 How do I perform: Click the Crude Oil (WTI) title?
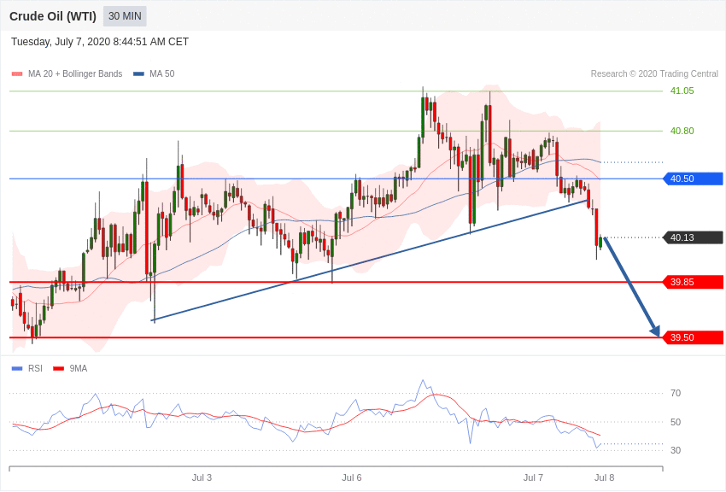click(53, 16)
